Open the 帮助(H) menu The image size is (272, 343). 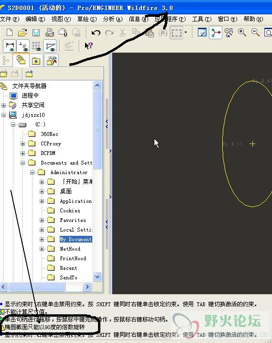click(x=253, y=19)
